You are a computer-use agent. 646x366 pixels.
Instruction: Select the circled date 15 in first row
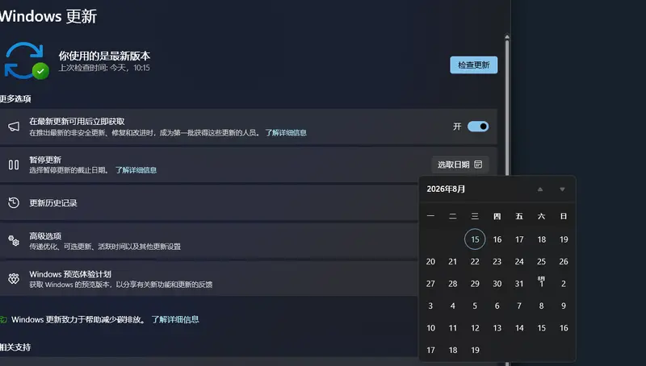475,239
